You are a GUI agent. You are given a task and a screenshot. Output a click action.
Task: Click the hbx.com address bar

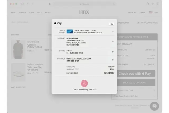[84, 4]
